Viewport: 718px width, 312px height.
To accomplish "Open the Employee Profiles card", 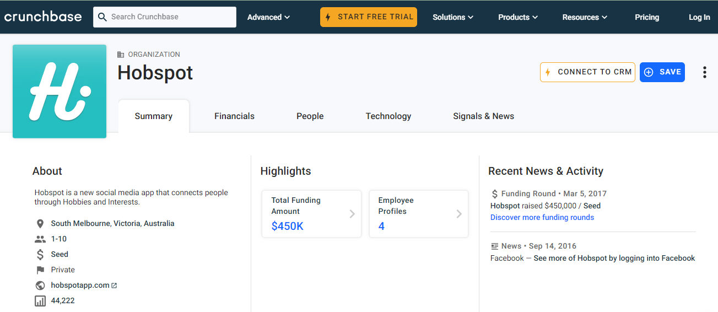I will point(418,214).
